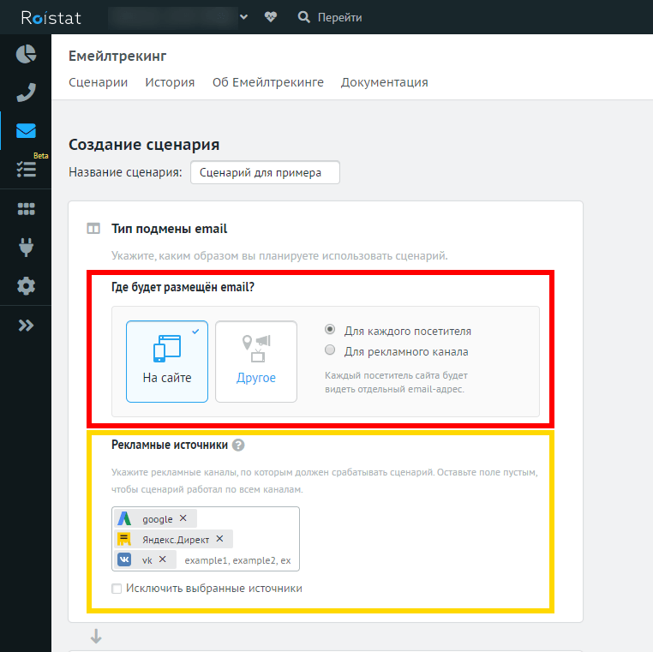Expand the sidebar with the double-chevron icon
This screenshot has height=652, width=653.
click(x=26, y=326)
